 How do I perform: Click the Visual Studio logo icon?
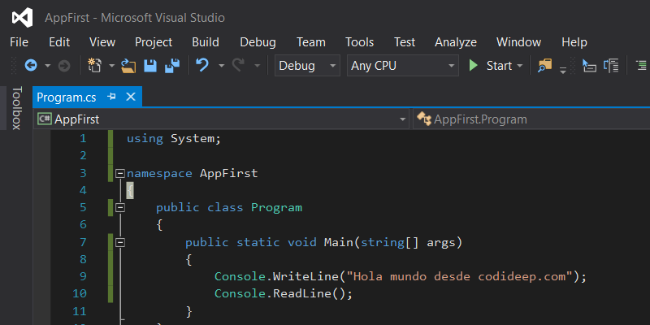pos(23,17)
